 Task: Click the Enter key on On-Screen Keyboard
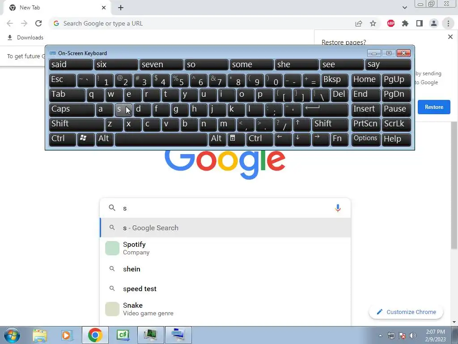326,109
